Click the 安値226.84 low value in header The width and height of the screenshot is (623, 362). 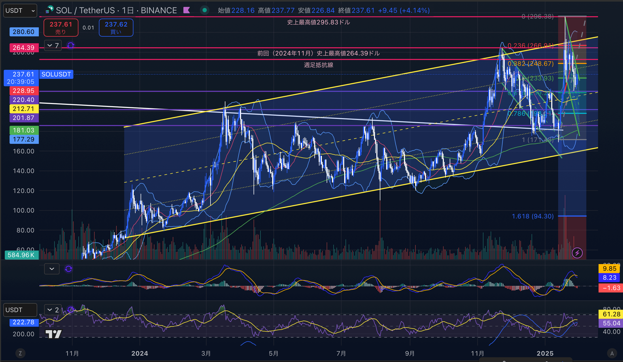click(316, 10)
